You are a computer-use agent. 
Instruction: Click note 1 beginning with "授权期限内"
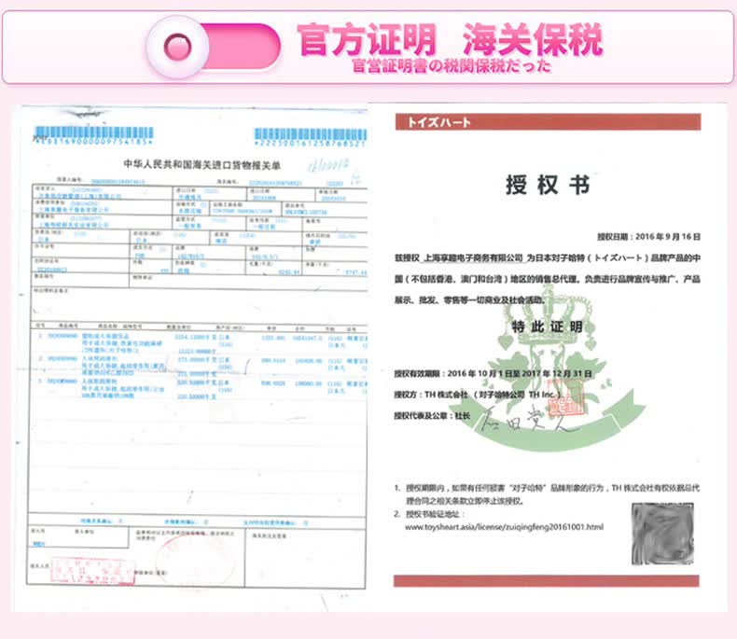[x=547, y=494]
